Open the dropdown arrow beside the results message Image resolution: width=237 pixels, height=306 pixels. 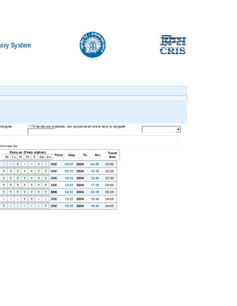pos(178,129)
